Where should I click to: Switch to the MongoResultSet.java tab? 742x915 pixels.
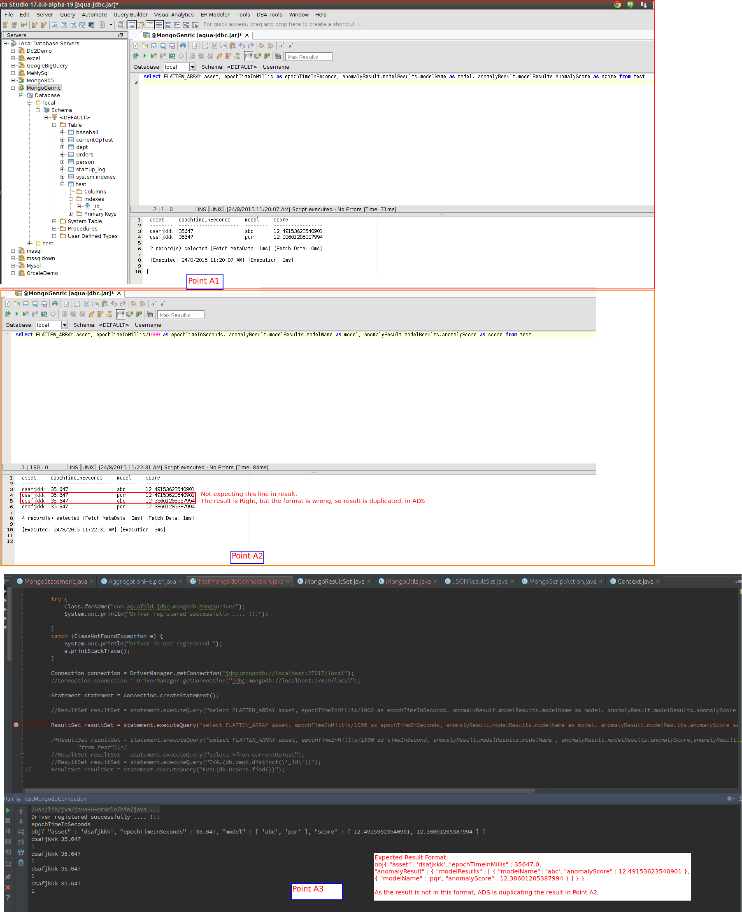pyautogui.click(x=334, y=581)
